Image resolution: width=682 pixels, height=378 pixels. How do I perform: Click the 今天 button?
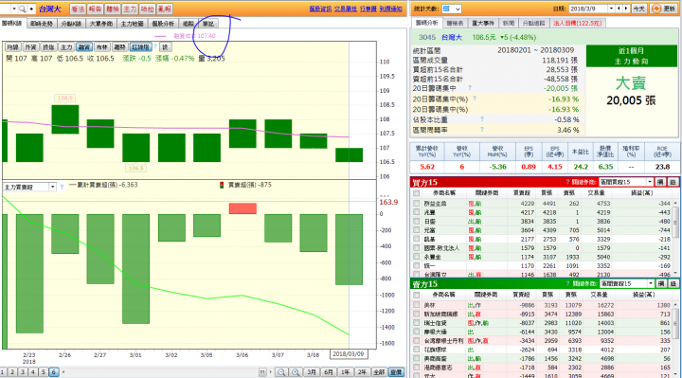pos(639,9)
